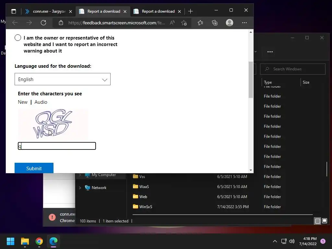Viewport: 332px width, 249px height.
Task: Click the New captcha link
Action: coord(23,102)
